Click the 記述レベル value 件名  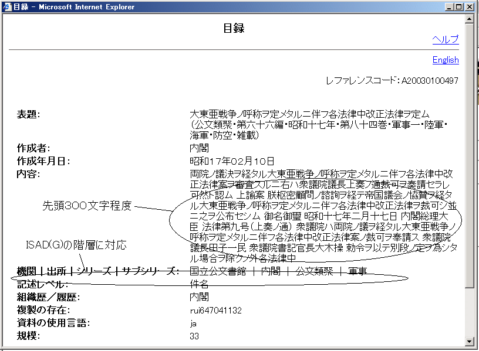click(x=199, y=284)
